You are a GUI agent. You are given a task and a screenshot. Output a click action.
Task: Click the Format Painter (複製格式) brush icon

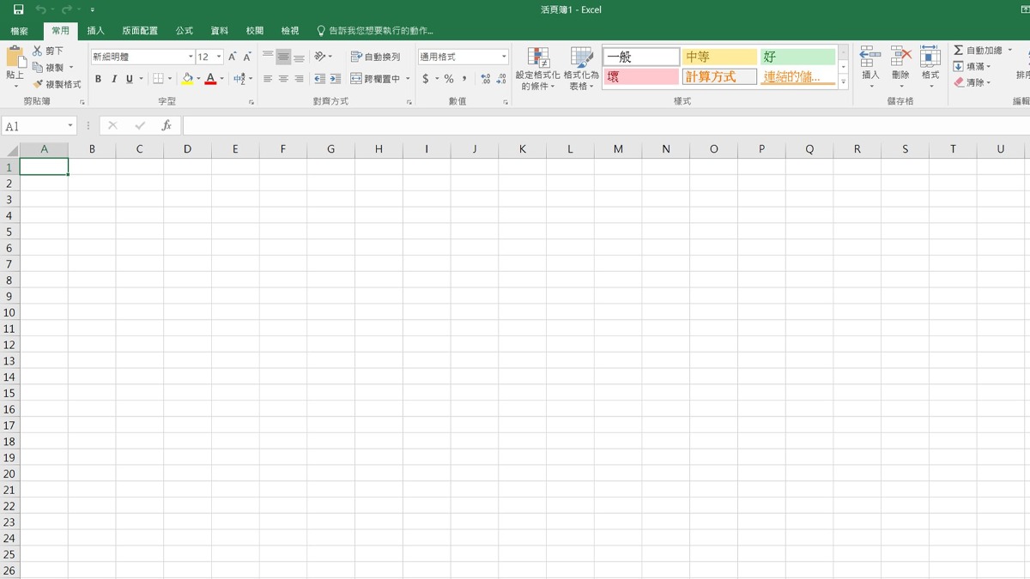pyautogui.click(x=38, y=84)
